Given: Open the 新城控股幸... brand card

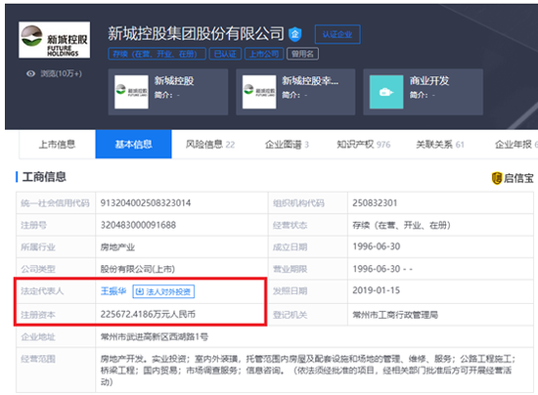Looking at the screenshot, I should pyautogui.click(x=295, y=92).
